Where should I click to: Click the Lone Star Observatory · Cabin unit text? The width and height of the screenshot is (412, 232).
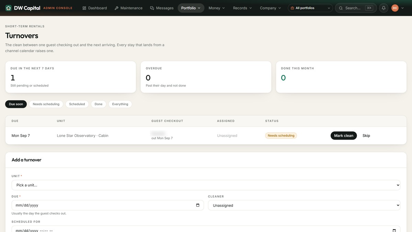tap(82, 135)
